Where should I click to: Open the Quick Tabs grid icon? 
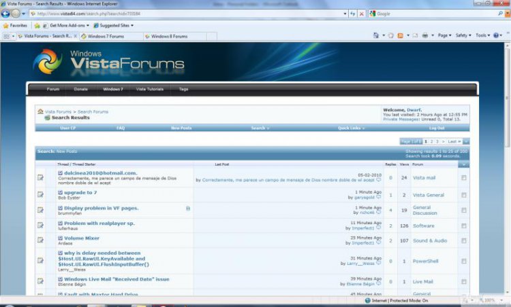7,36
